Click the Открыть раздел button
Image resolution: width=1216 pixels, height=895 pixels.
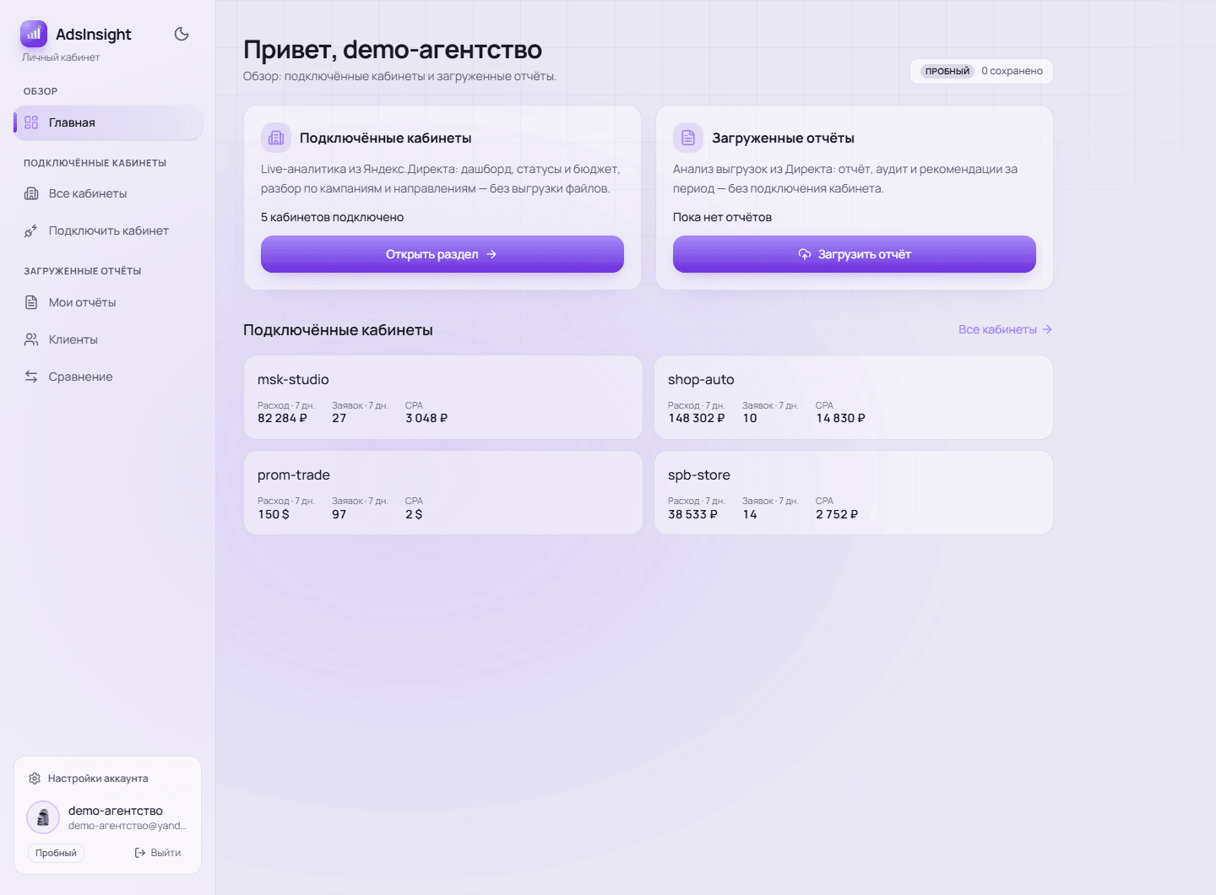(x=442, y=254)
